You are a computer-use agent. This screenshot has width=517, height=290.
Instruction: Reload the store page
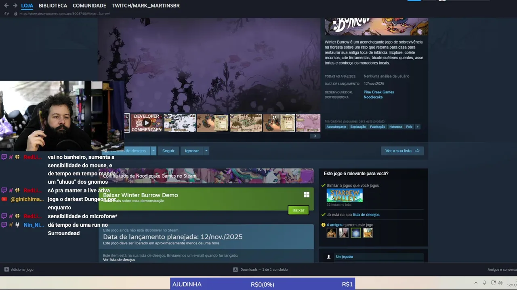6,14
